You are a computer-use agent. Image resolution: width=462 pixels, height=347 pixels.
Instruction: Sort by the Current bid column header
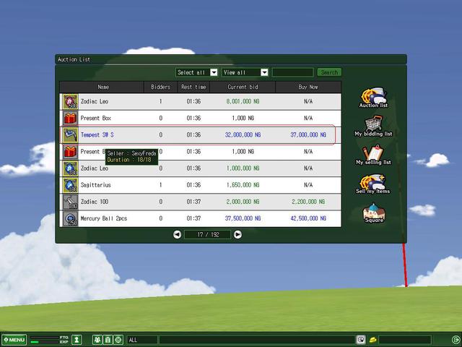tap(243, 87)
